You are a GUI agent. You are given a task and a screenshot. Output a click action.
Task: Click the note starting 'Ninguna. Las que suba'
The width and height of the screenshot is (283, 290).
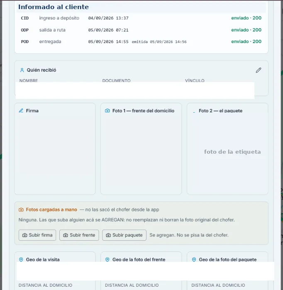click(127, 220)
